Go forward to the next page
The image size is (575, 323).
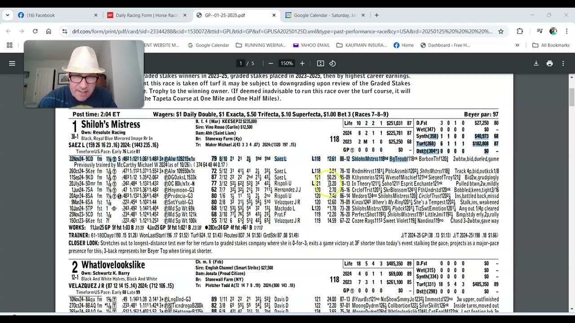pyautogui.click(x=22, y=31)
